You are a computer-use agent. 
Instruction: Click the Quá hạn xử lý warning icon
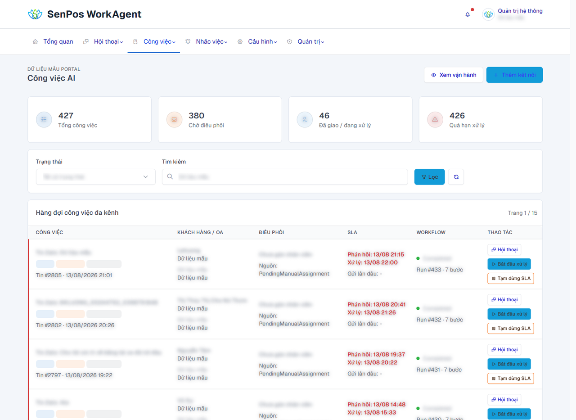tap(435, 120)
